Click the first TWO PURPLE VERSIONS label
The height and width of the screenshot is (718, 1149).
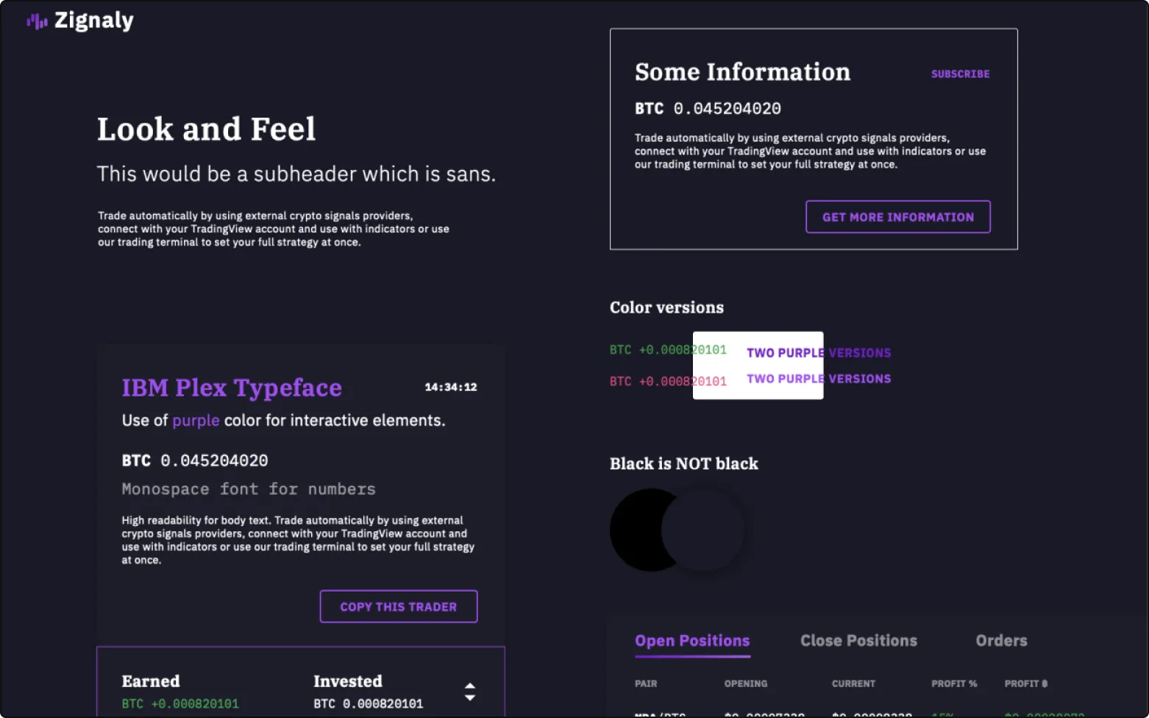[818, 352]
